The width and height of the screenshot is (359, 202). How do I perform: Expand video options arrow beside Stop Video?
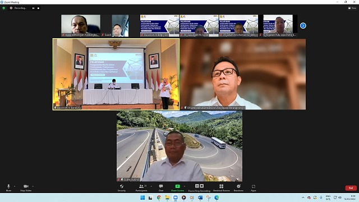tap(33, 186)
